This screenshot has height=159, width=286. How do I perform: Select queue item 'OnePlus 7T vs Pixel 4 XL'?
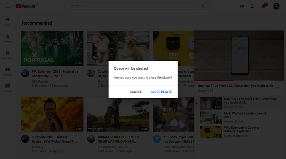[239, 103]
